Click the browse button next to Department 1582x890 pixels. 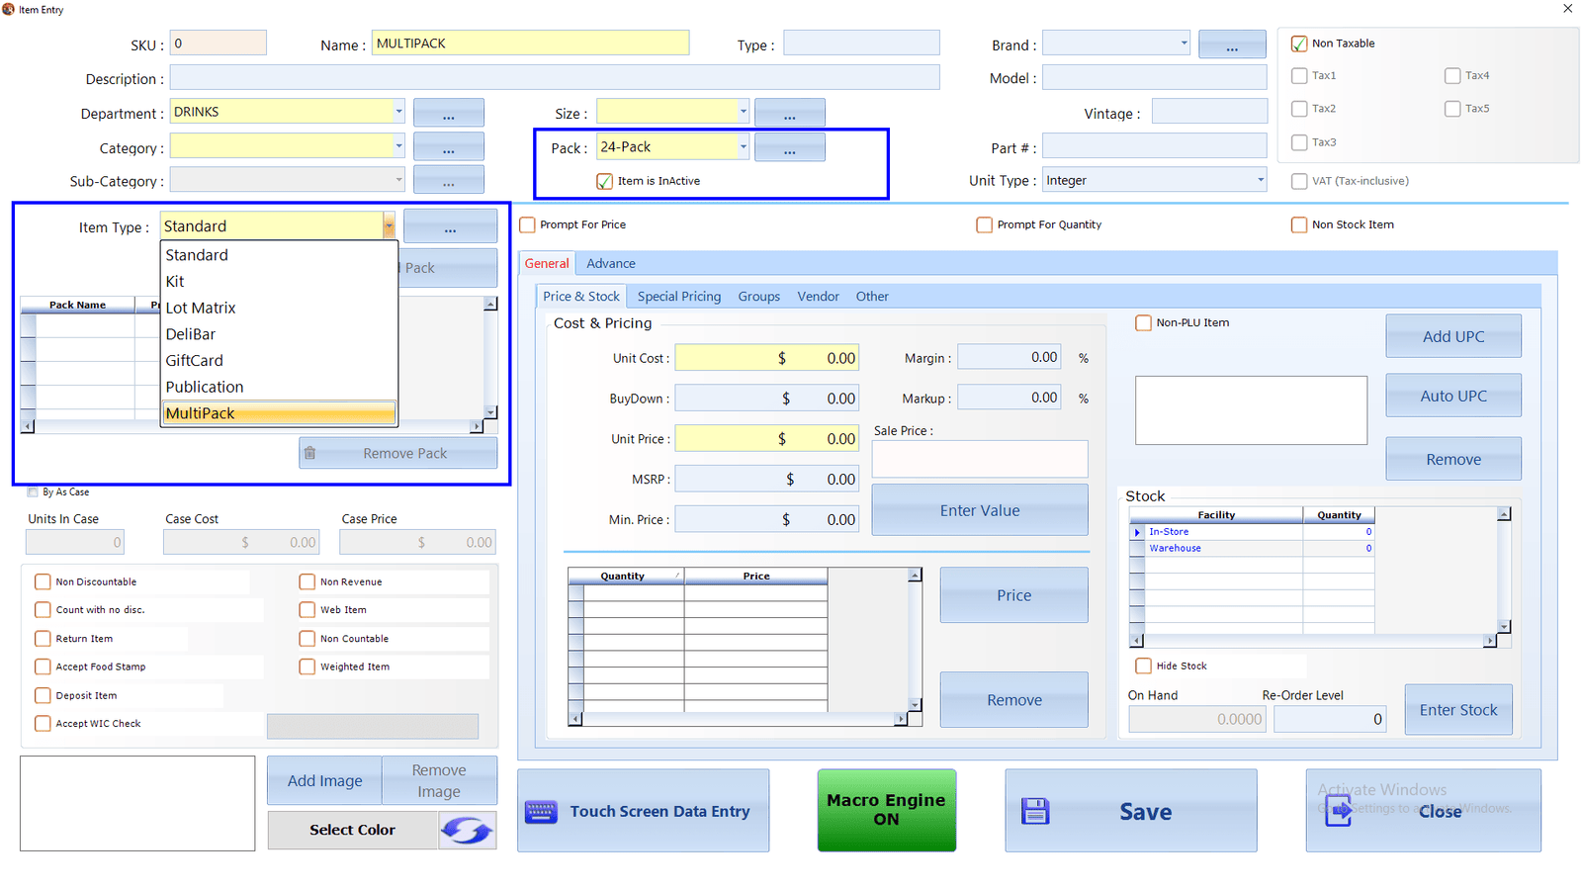[449, 113]
